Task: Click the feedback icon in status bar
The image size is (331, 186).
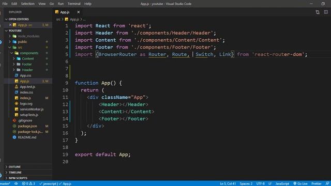Action: tap(327, 184)
